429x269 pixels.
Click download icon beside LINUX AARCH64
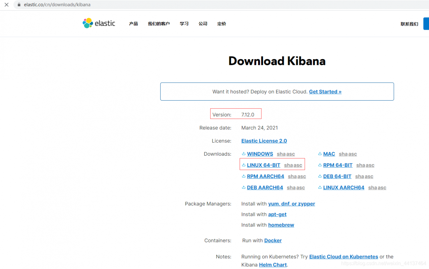coord(320,187)
